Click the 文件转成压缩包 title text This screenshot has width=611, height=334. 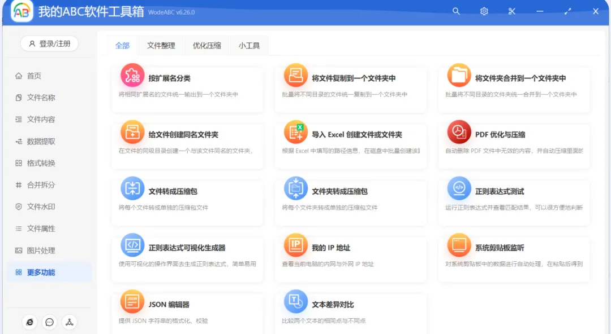(x=173, y=191)
